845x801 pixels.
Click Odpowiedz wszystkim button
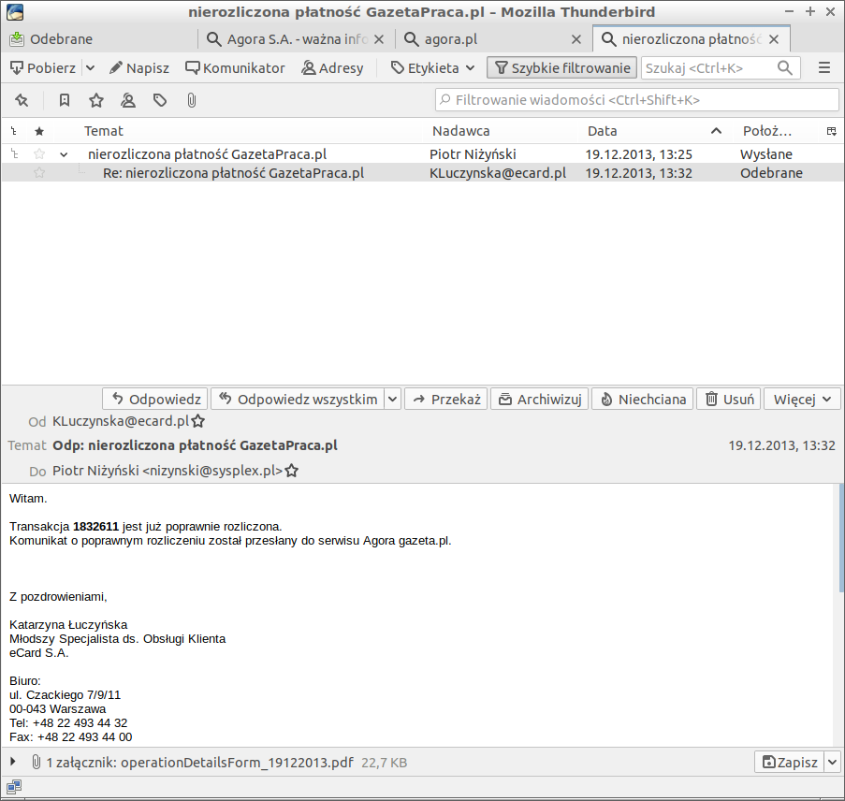click(298, 400)
